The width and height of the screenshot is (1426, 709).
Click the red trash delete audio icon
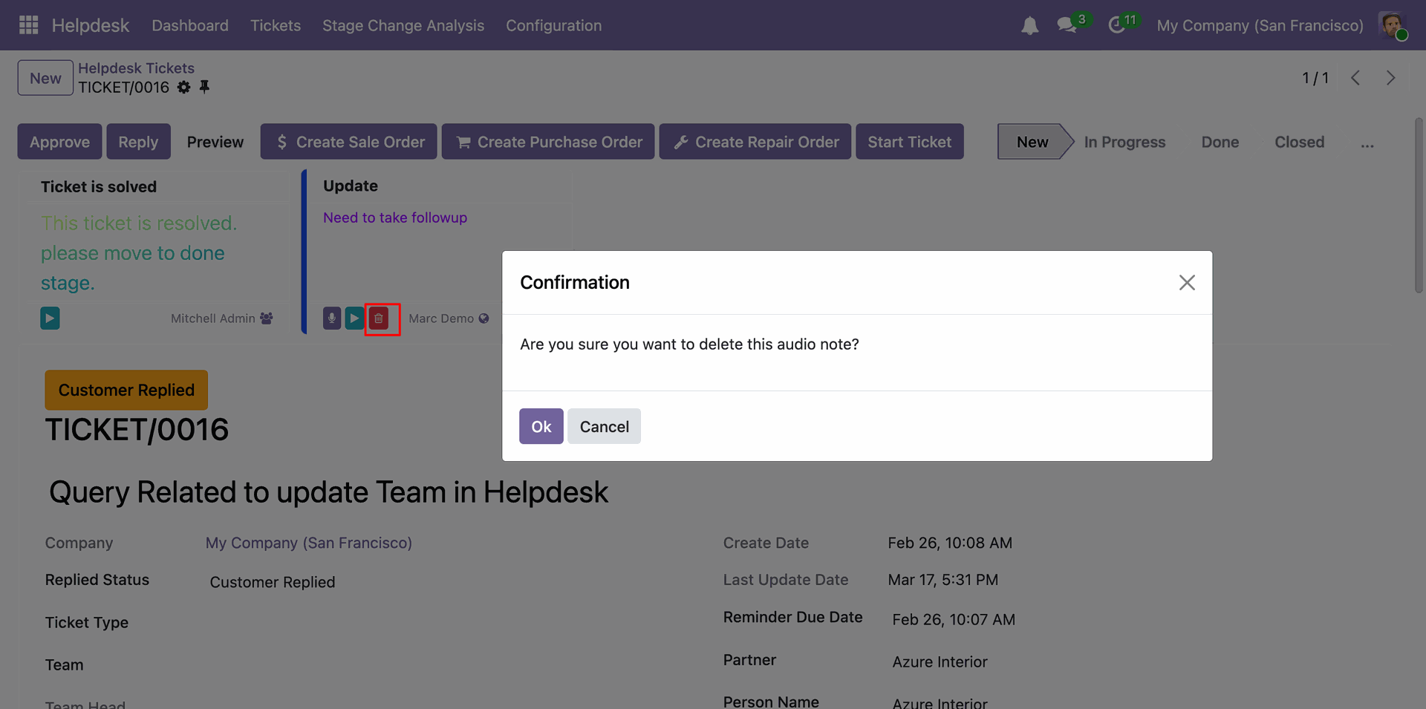pyautogui.click(x=380, y=318)
